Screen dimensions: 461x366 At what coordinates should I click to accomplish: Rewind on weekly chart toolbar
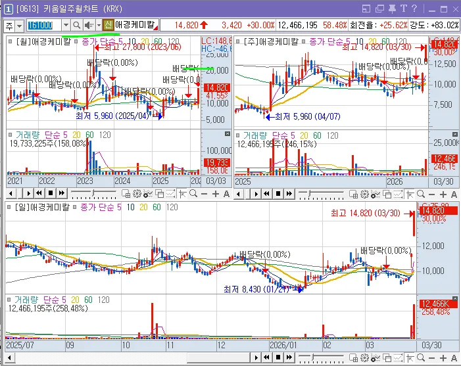(x=267, y=194)
